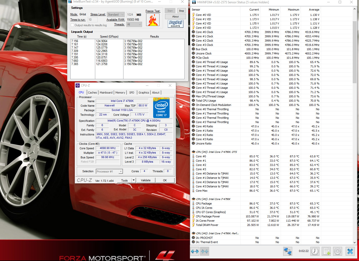Open the Processor #1 Selection dropdown
This screenshot has width=359, height=261.
[x=109, y=171]
